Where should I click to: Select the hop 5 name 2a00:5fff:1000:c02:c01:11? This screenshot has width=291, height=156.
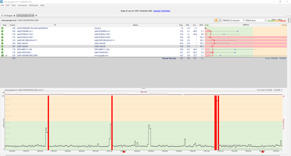(x=104, y=40)
